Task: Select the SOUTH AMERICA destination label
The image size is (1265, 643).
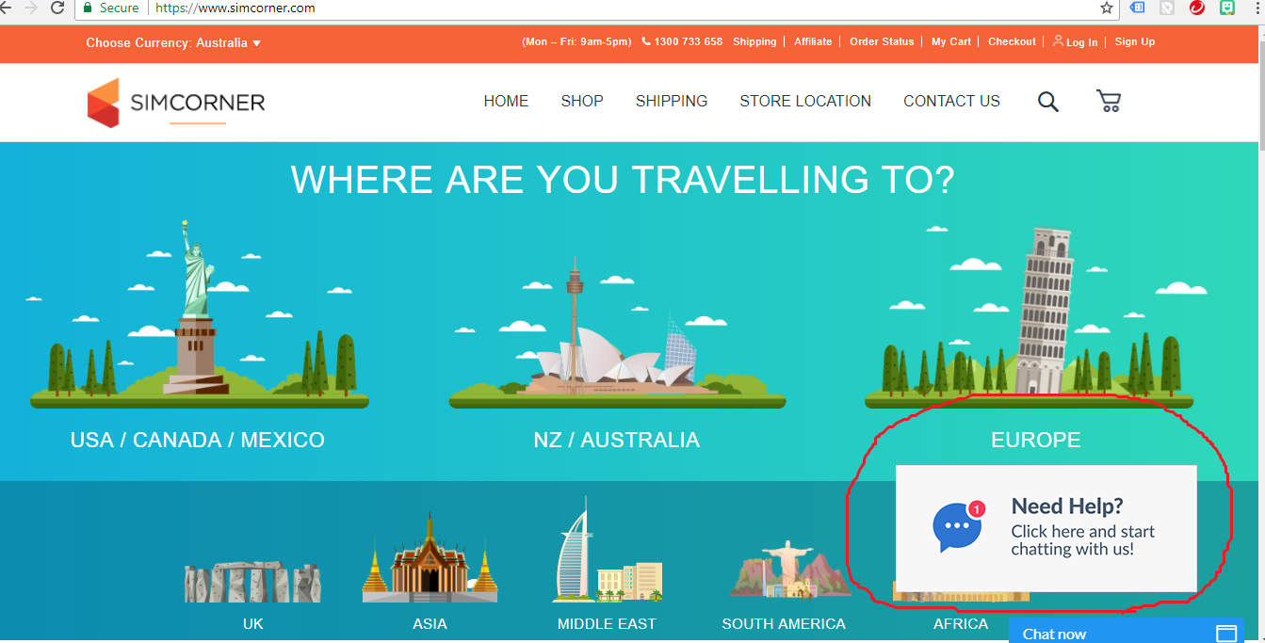Action: (x=784, y=623)
